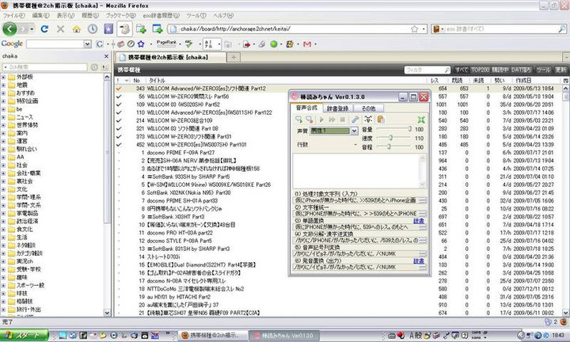
Task: Open the 声質 voice dropdown
Action: coord(353,129)
